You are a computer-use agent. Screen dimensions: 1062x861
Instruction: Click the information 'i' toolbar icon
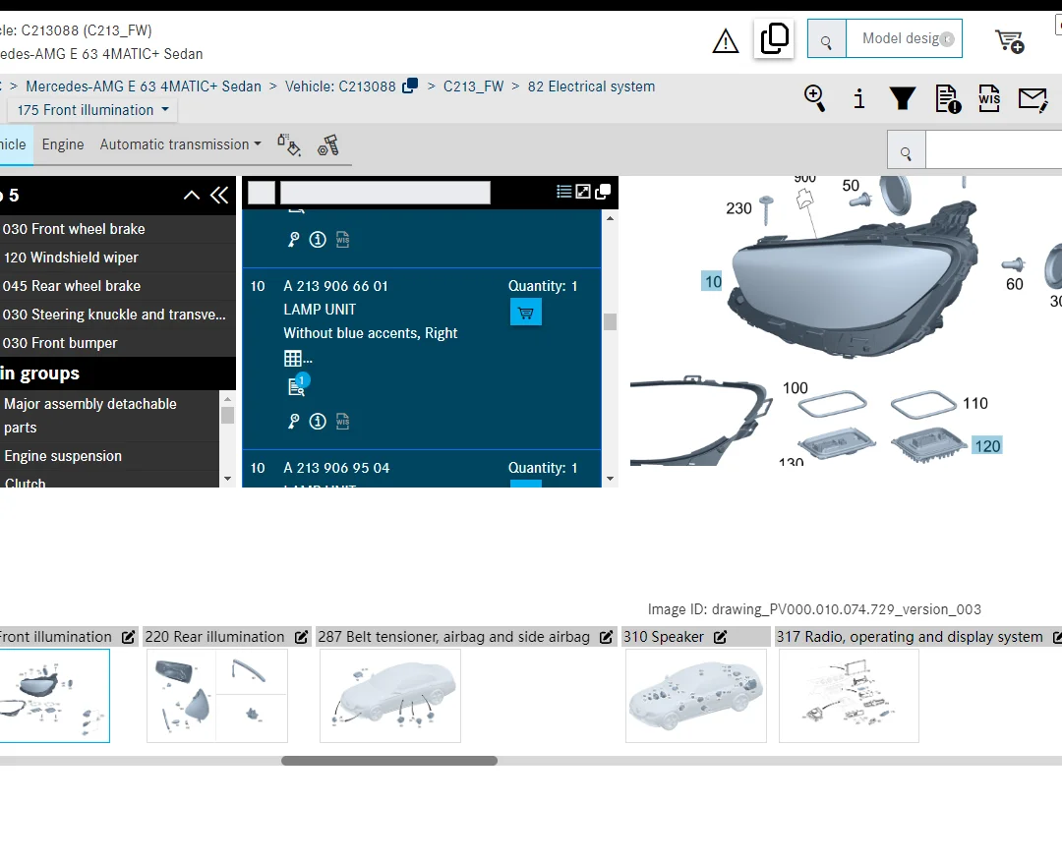click(x=858, y=99)
